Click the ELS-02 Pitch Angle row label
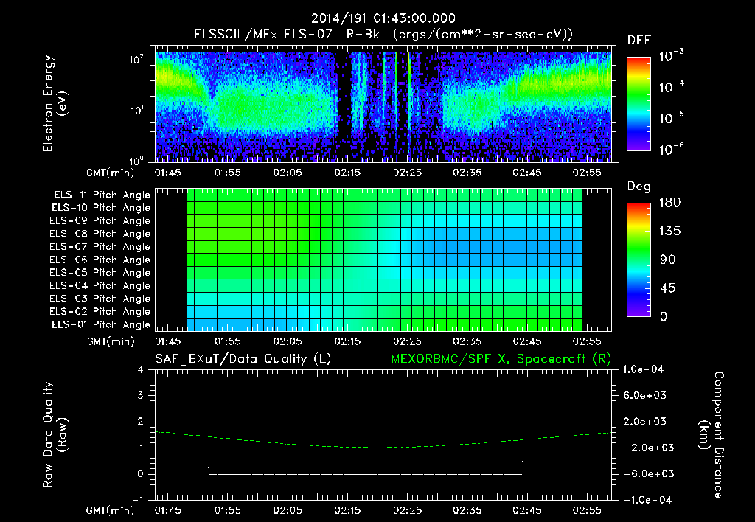 pyautogui.click(x=100, y=312)
